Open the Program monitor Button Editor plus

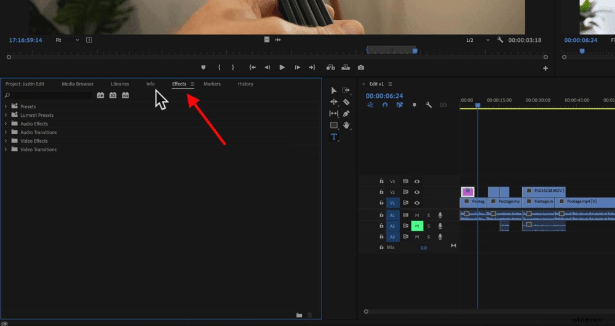point(545,68)
